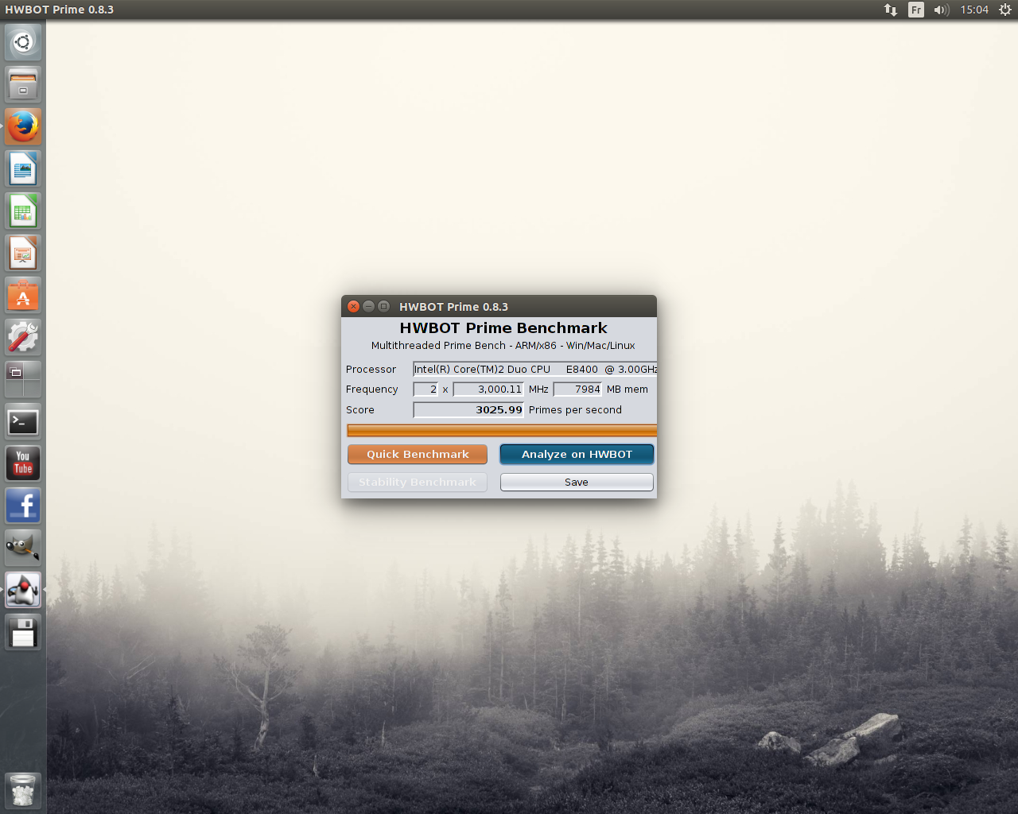Click the orange benchmark progress bar
Viewport: 1018px width, 814px height.
point(502,430)
